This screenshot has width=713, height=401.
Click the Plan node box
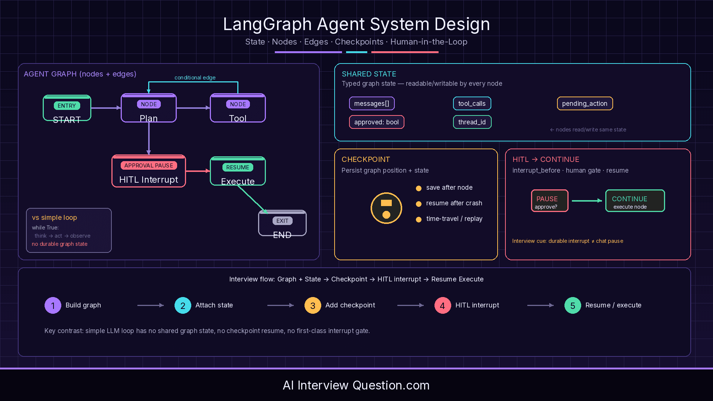point(149,108)
